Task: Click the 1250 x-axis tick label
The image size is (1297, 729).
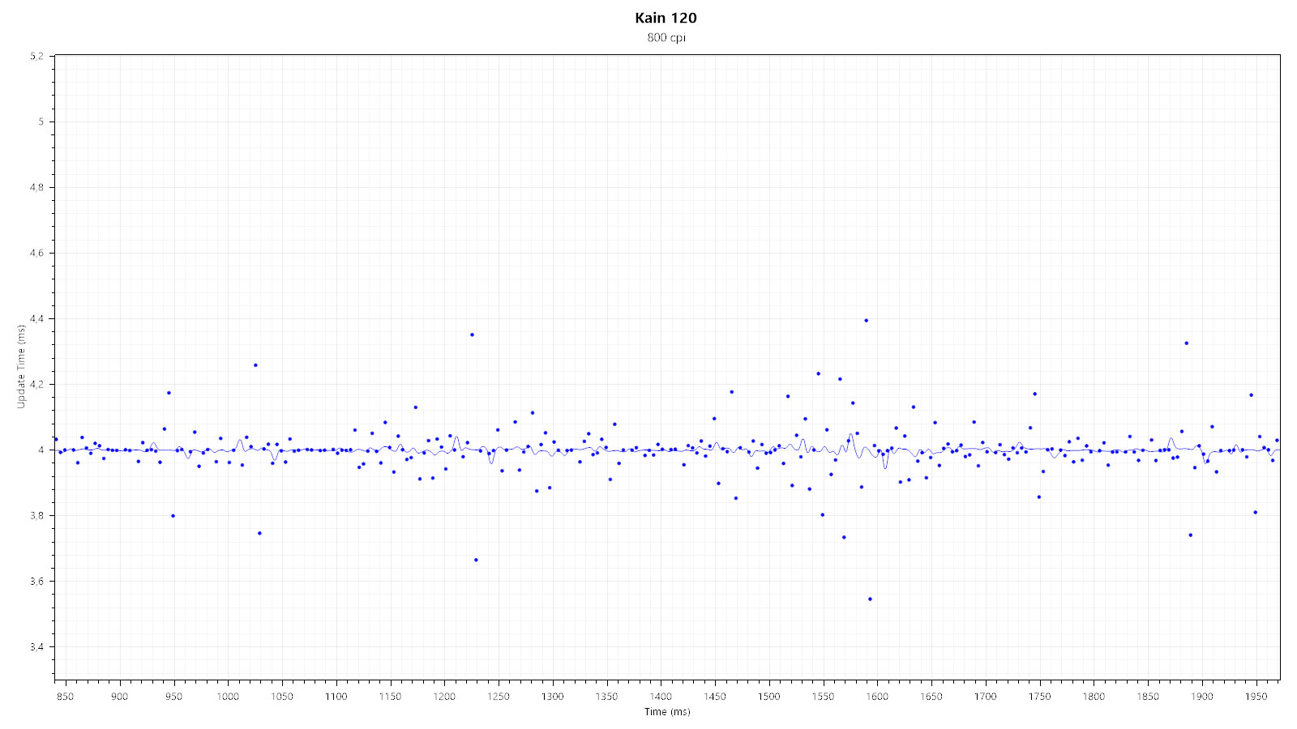Action: pyautogui.click(x=499, y=697)
